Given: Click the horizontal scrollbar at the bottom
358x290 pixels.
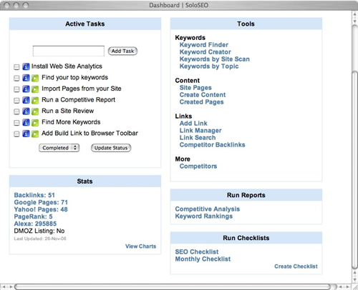Looking at the screenshot, I should (173, 286).
